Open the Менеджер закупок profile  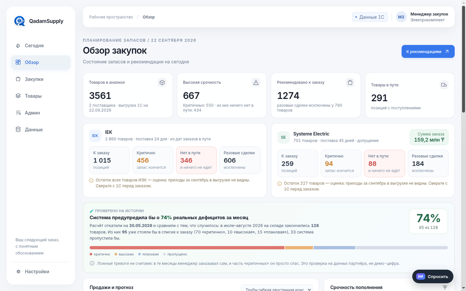pos(423,17)
